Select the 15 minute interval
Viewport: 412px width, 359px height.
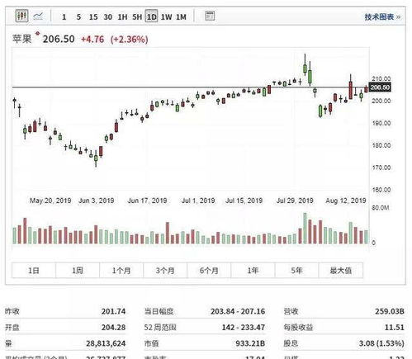click(x=93, y=17)
